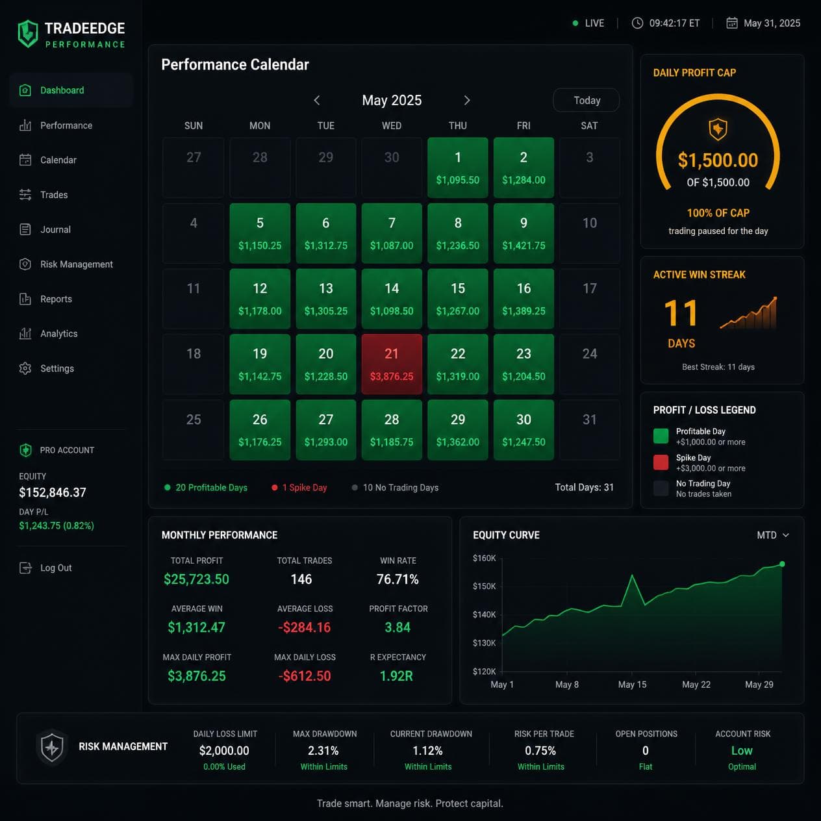This screenshot has width=821, height=821.
Task: Click the empty Saturday May 31 cell
Action: coord(589,430)
